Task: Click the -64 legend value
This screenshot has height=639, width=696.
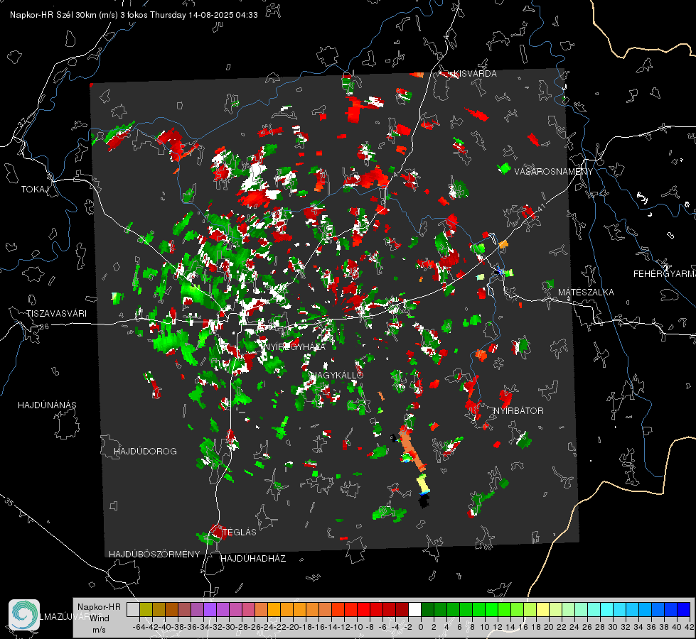Action: point(138,627)
